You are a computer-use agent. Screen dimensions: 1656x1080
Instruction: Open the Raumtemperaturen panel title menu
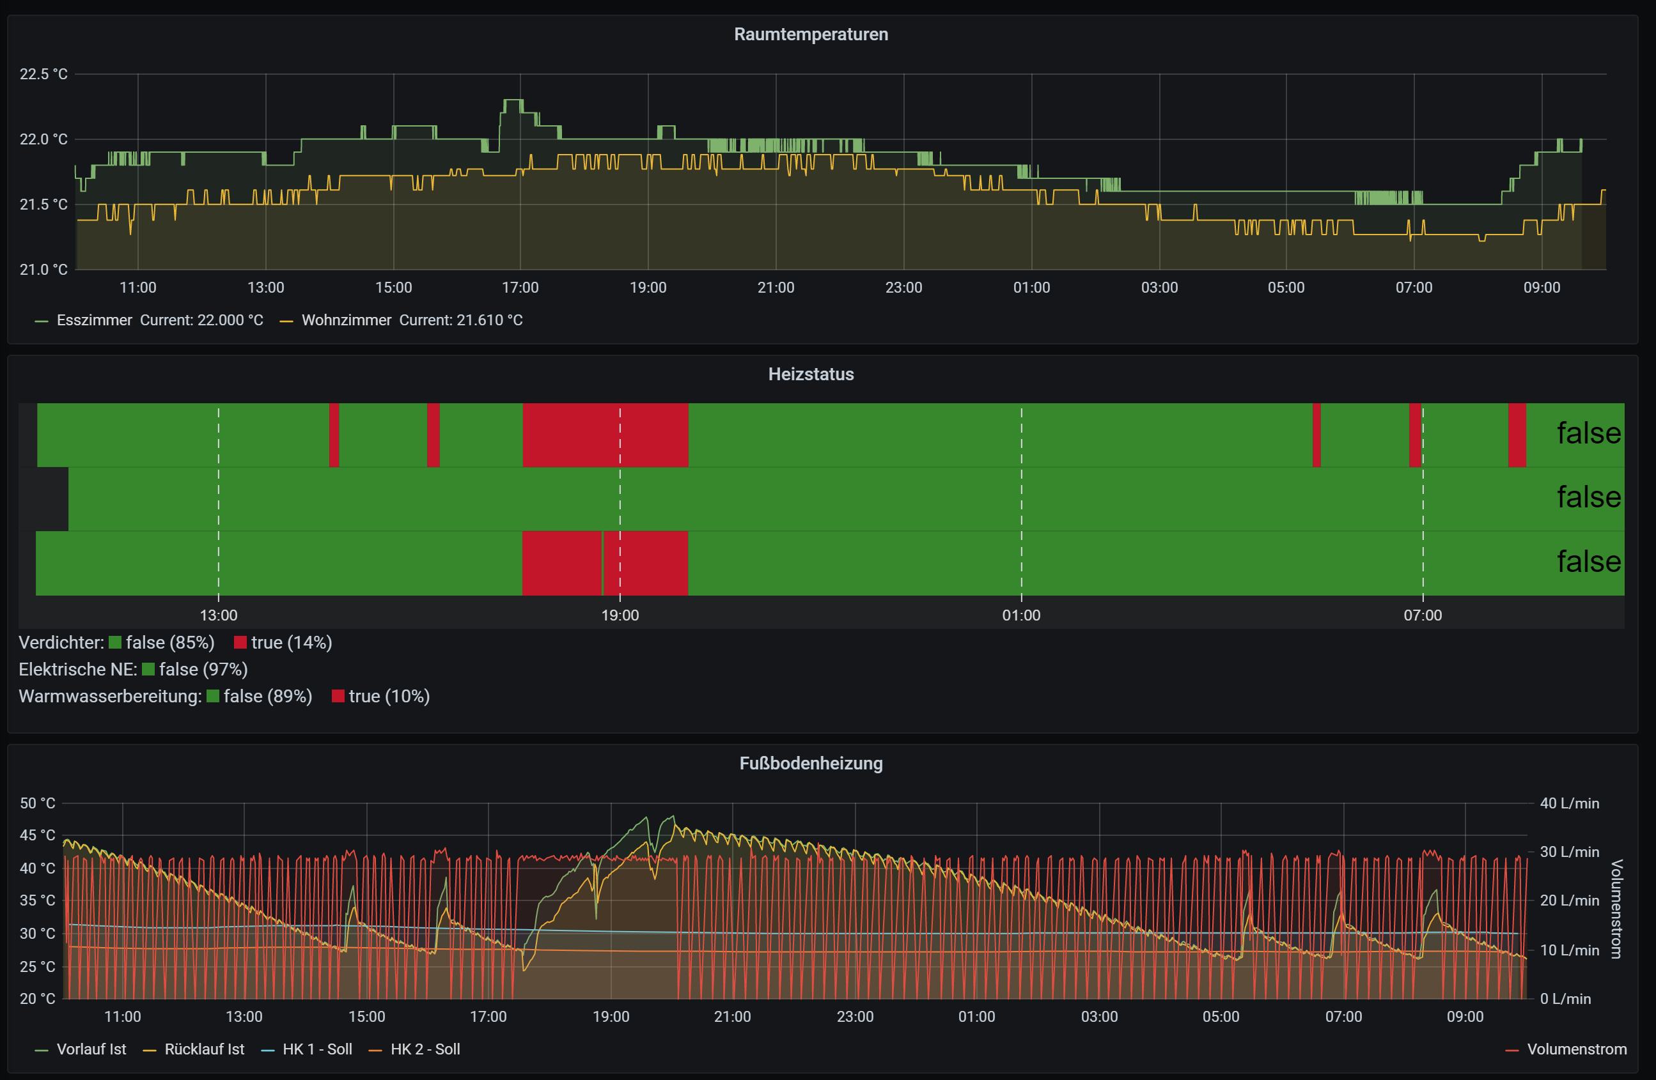click(x=811, y=34)
